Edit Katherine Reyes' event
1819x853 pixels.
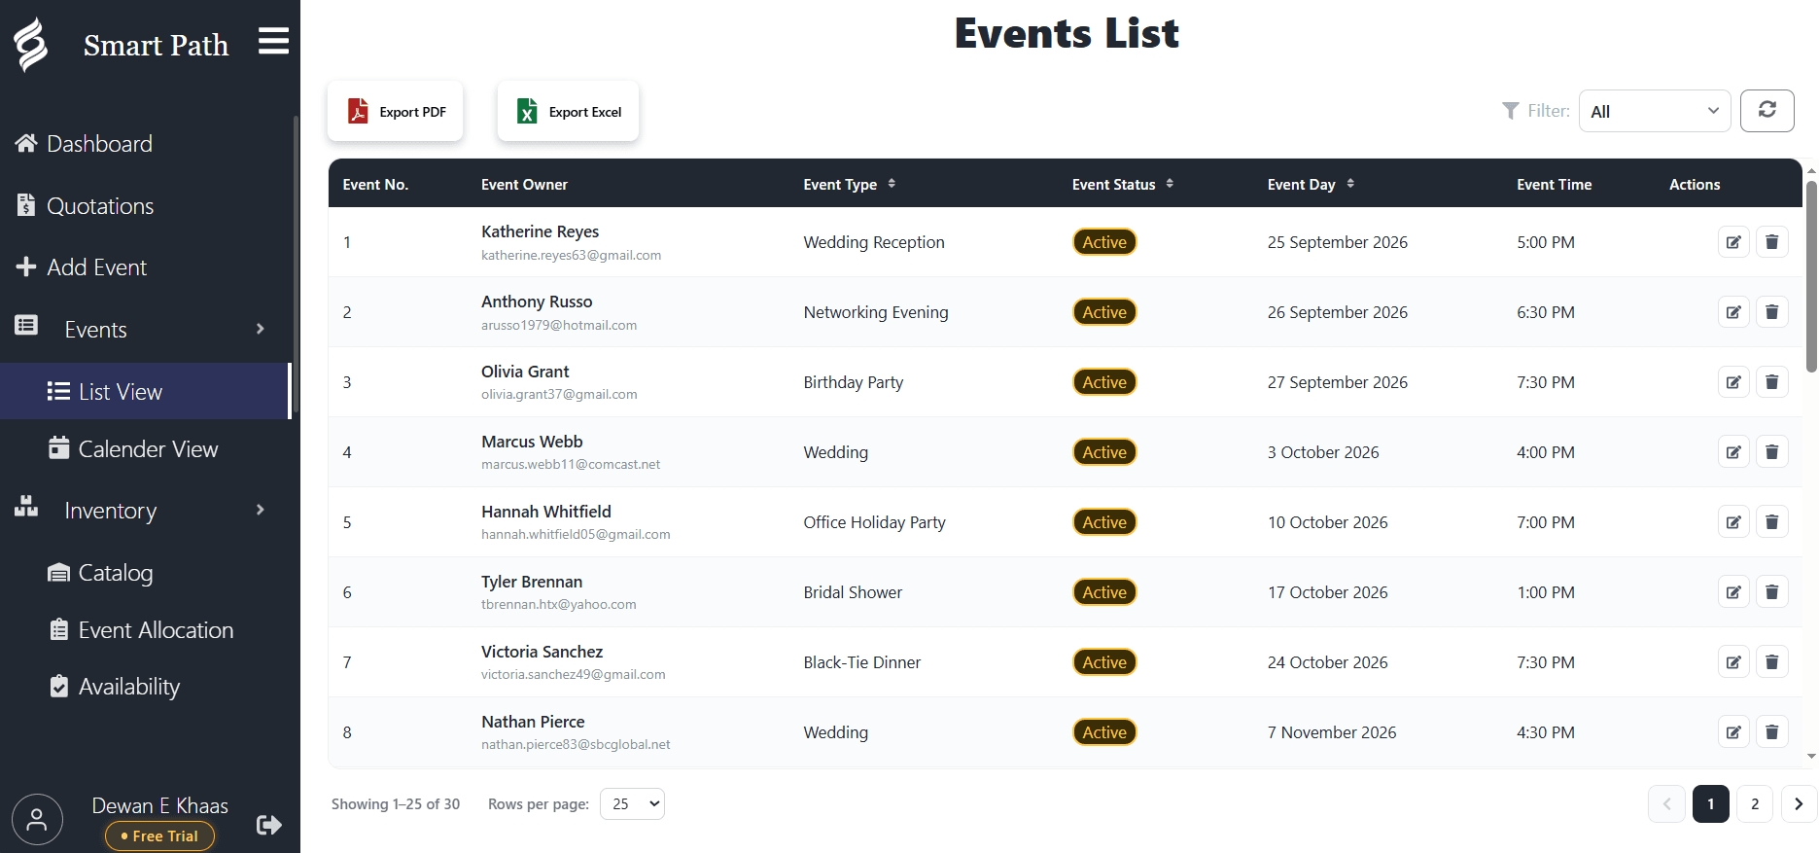(x=1732, y=242)
